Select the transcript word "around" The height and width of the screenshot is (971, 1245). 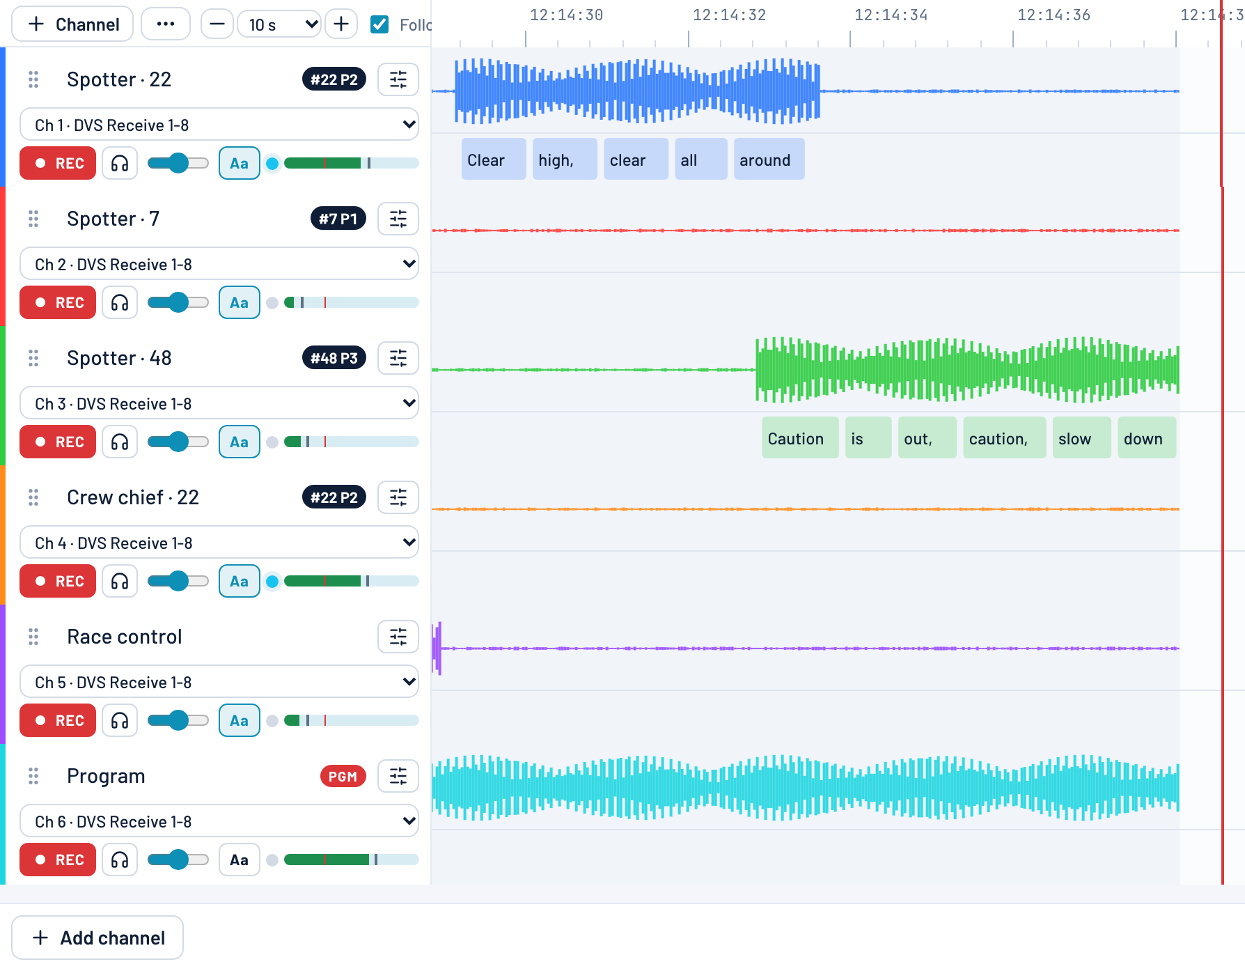[769, 160]
